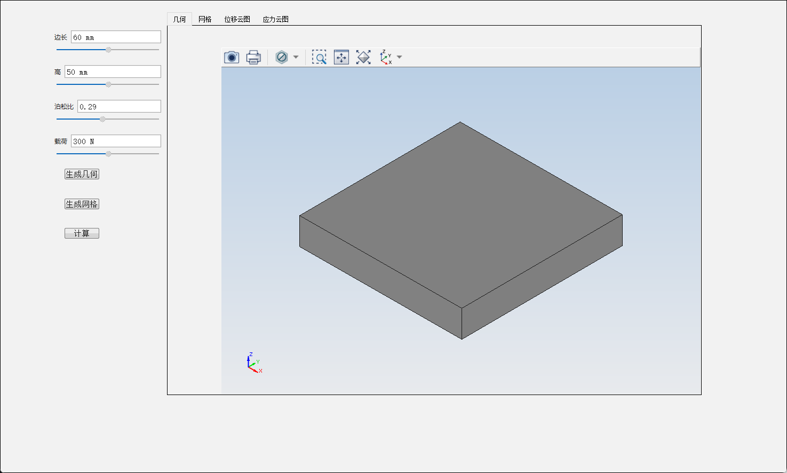Click the 边长 label text
Screen dimensions: 787x473
(x=61, y=37)
